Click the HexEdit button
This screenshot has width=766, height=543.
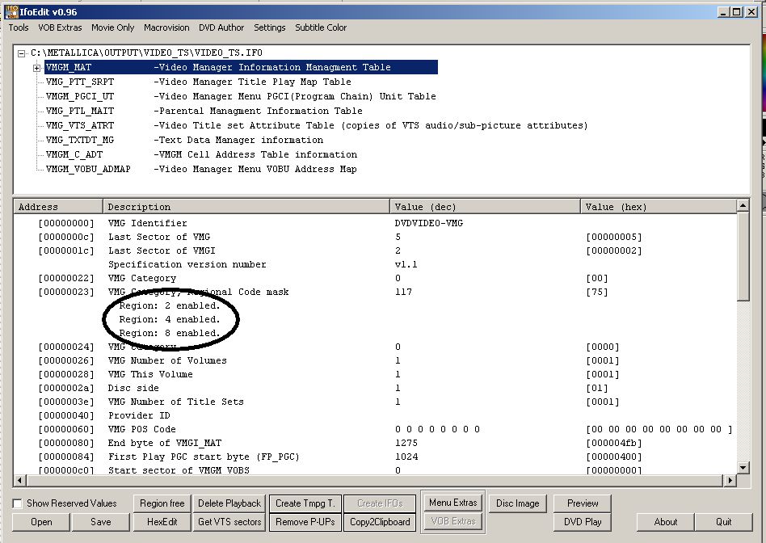click(x=162, y=522)
